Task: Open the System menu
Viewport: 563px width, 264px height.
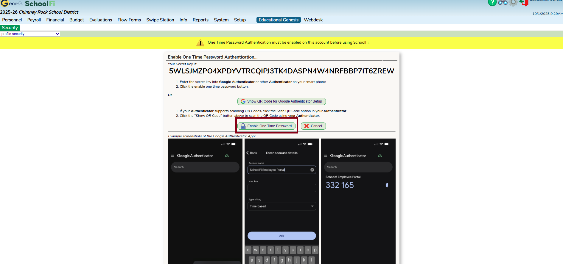Action: tap(221, 20)
